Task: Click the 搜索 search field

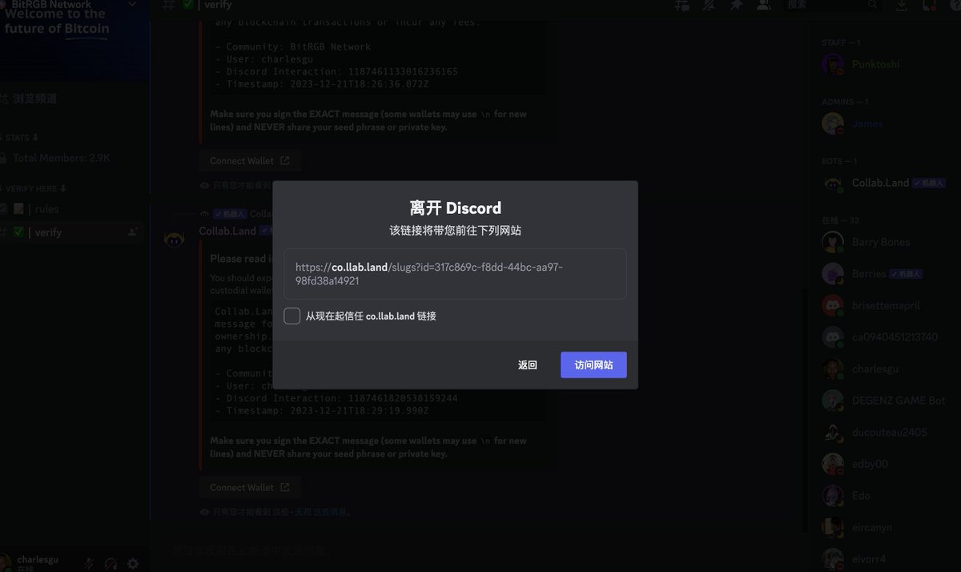Action: click(832, 5)
